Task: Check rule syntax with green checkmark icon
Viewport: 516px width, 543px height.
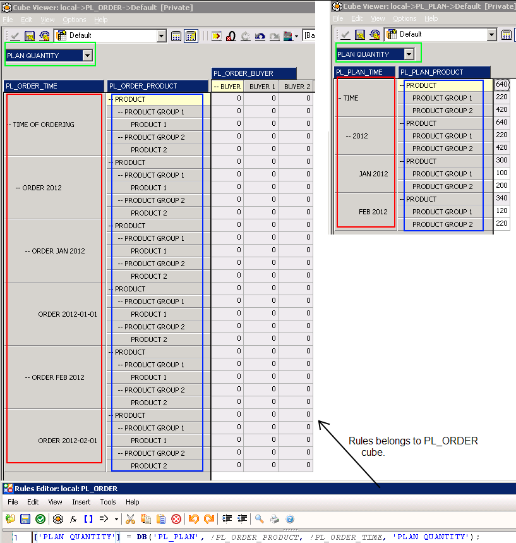Action: (x=40, y=519)
